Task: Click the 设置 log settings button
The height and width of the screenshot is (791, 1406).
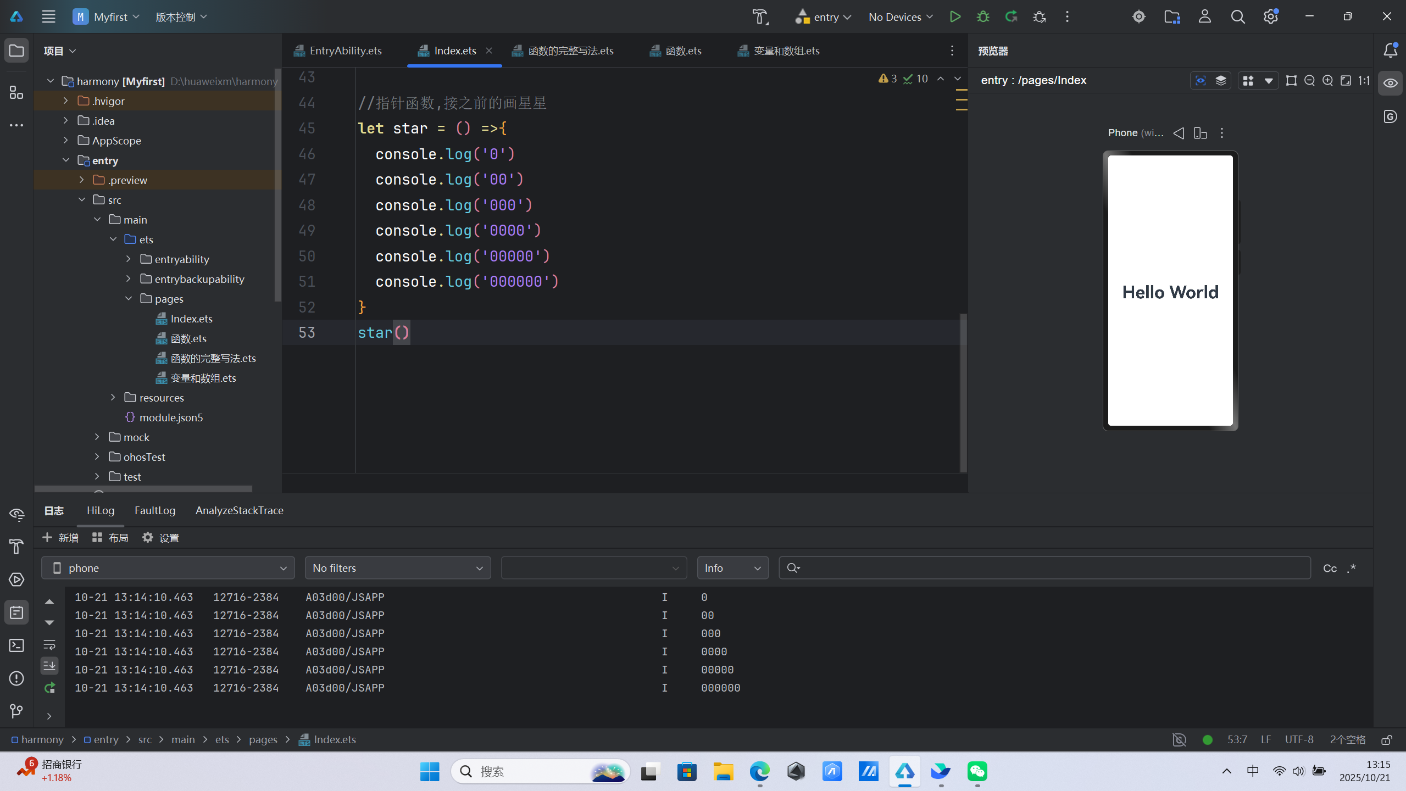Action: pos(160,538)
